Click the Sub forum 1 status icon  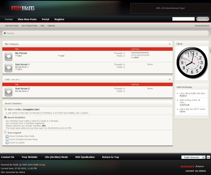coord(9,68)
